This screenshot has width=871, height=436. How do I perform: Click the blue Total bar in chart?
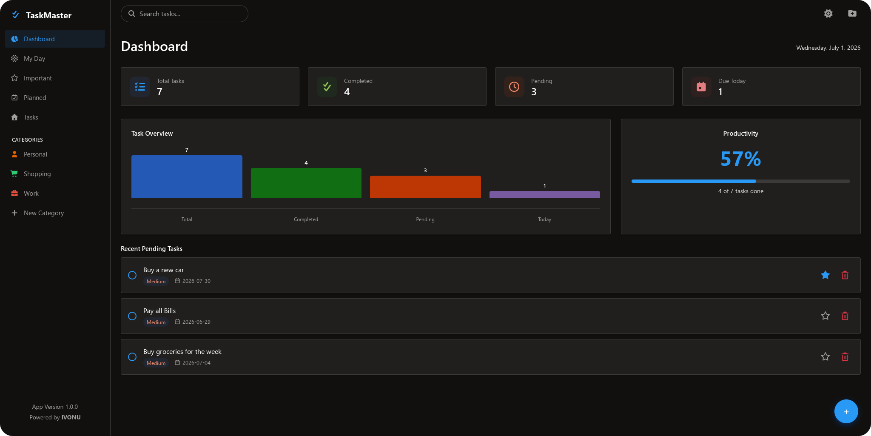tap(187, 177)
